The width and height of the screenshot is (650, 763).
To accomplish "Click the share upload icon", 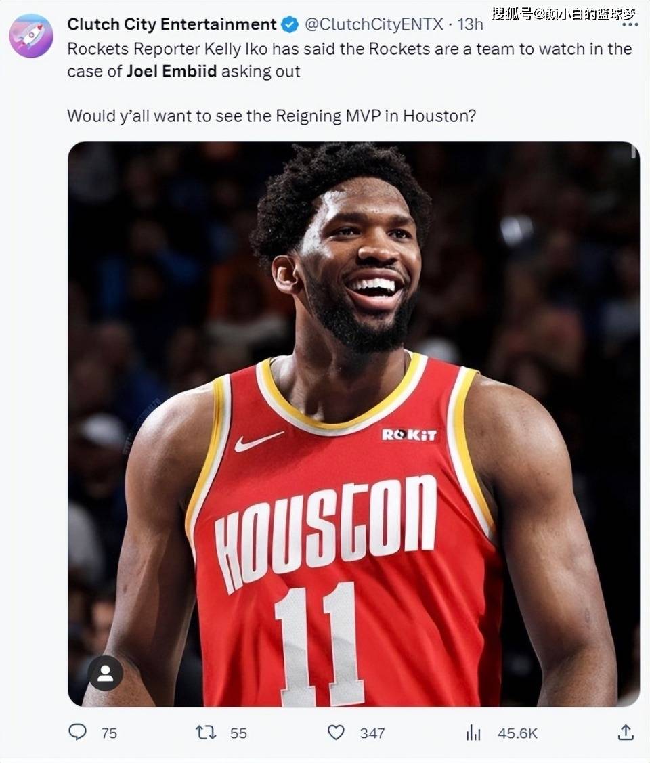I will [x=626, y=732].
